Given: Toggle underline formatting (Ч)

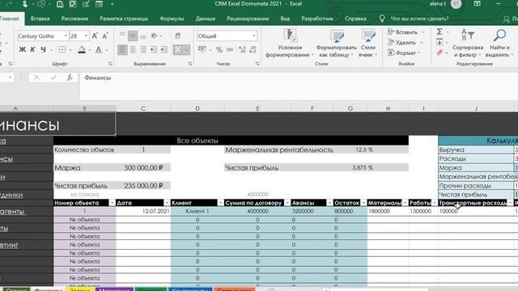Looking at the screenshot, I should click(x=43, y=49).
